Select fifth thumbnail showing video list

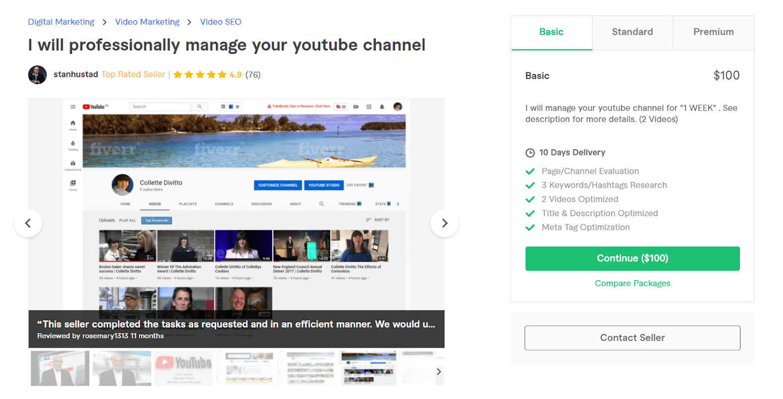(x=307, y=368)
